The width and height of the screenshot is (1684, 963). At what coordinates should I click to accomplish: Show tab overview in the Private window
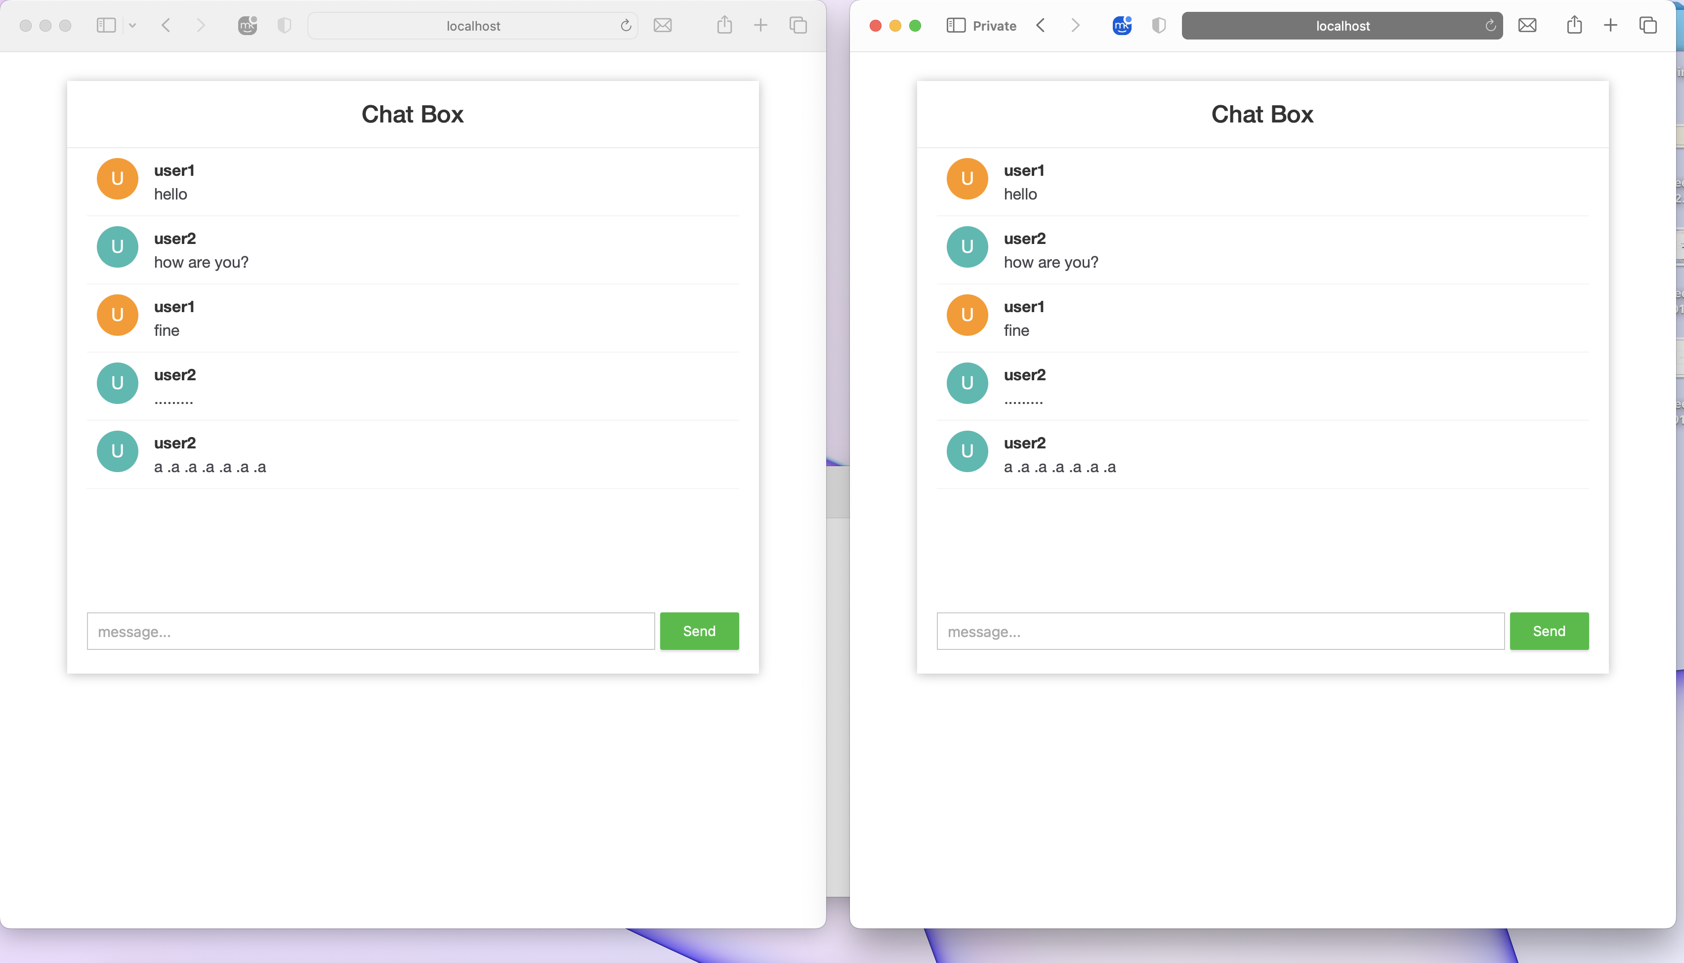(1647, 25)
